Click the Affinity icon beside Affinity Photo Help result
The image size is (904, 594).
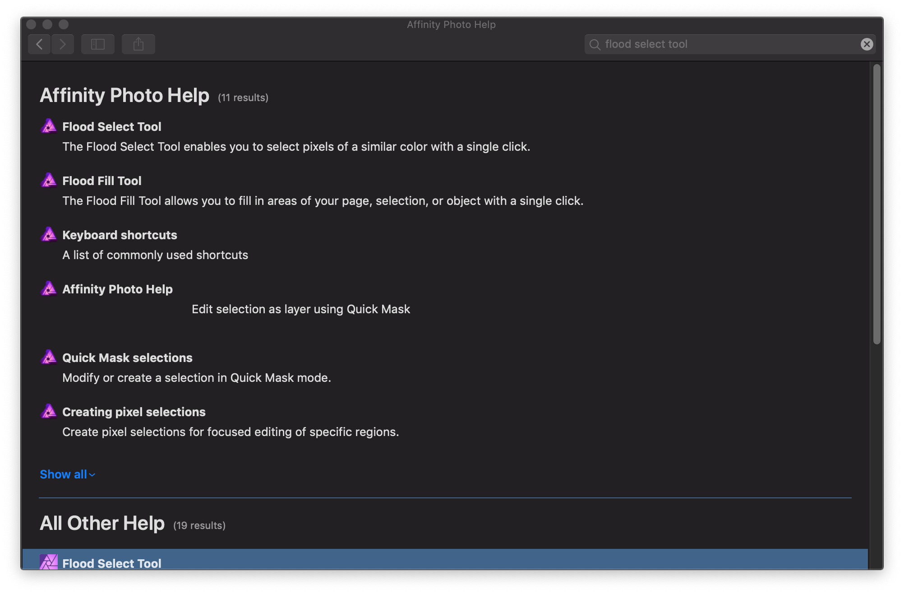49,289
